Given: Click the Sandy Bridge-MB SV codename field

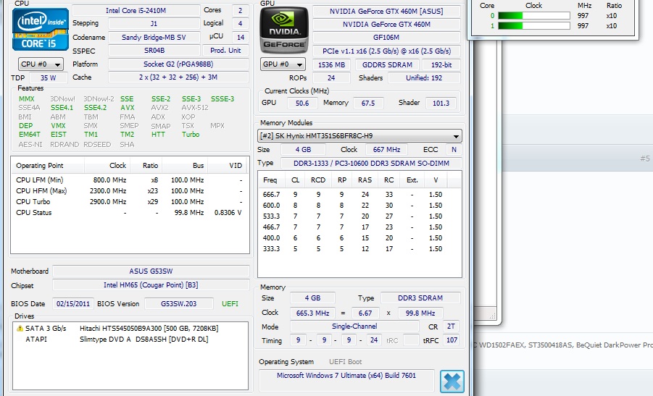Looking at the screenshot, I should (x=154, y=37).
